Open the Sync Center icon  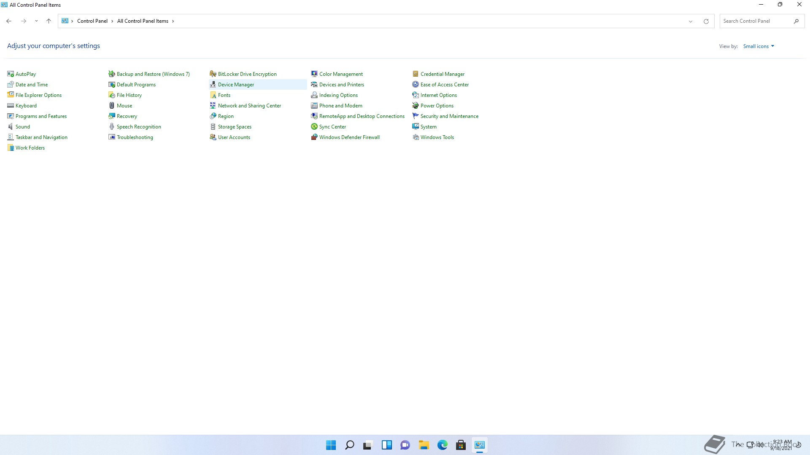314,126
